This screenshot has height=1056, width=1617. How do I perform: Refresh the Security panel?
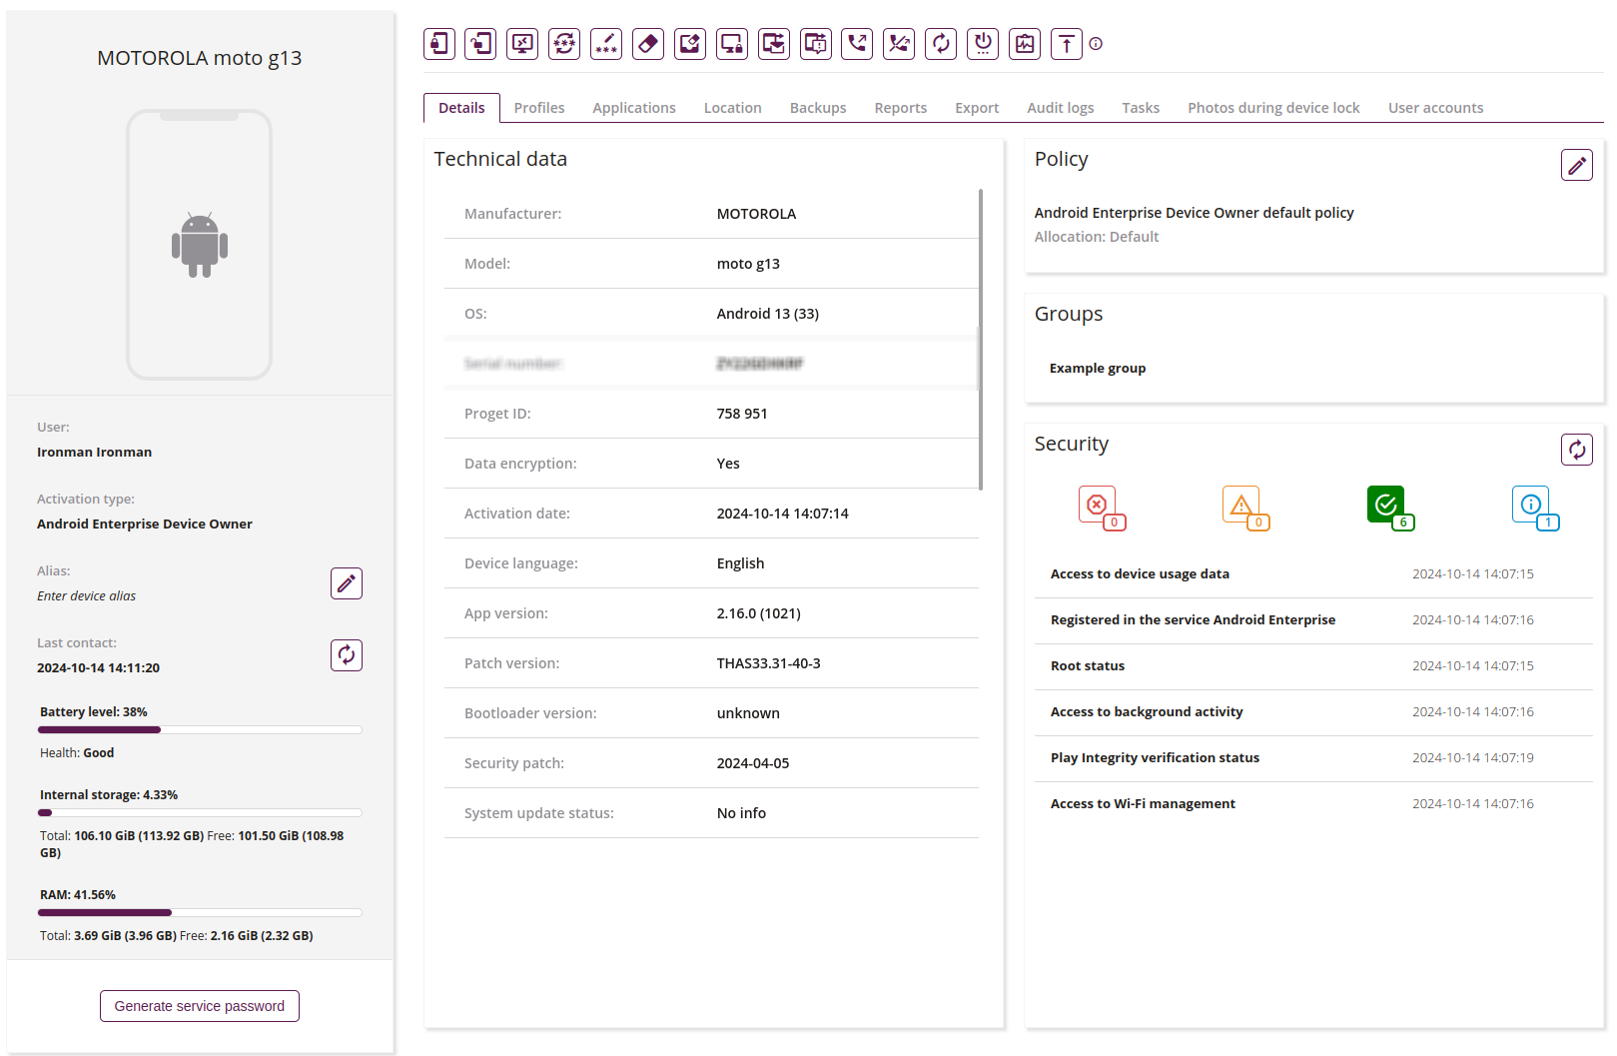coord(1577,450)
